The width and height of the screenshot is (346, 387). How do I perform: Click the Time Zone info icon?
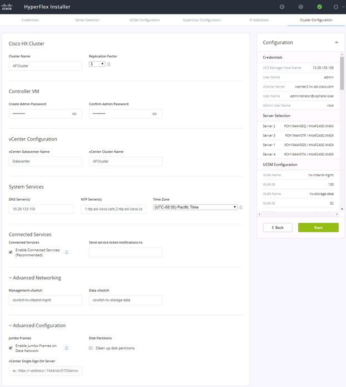pyautogui.click(x=241, y=207)
